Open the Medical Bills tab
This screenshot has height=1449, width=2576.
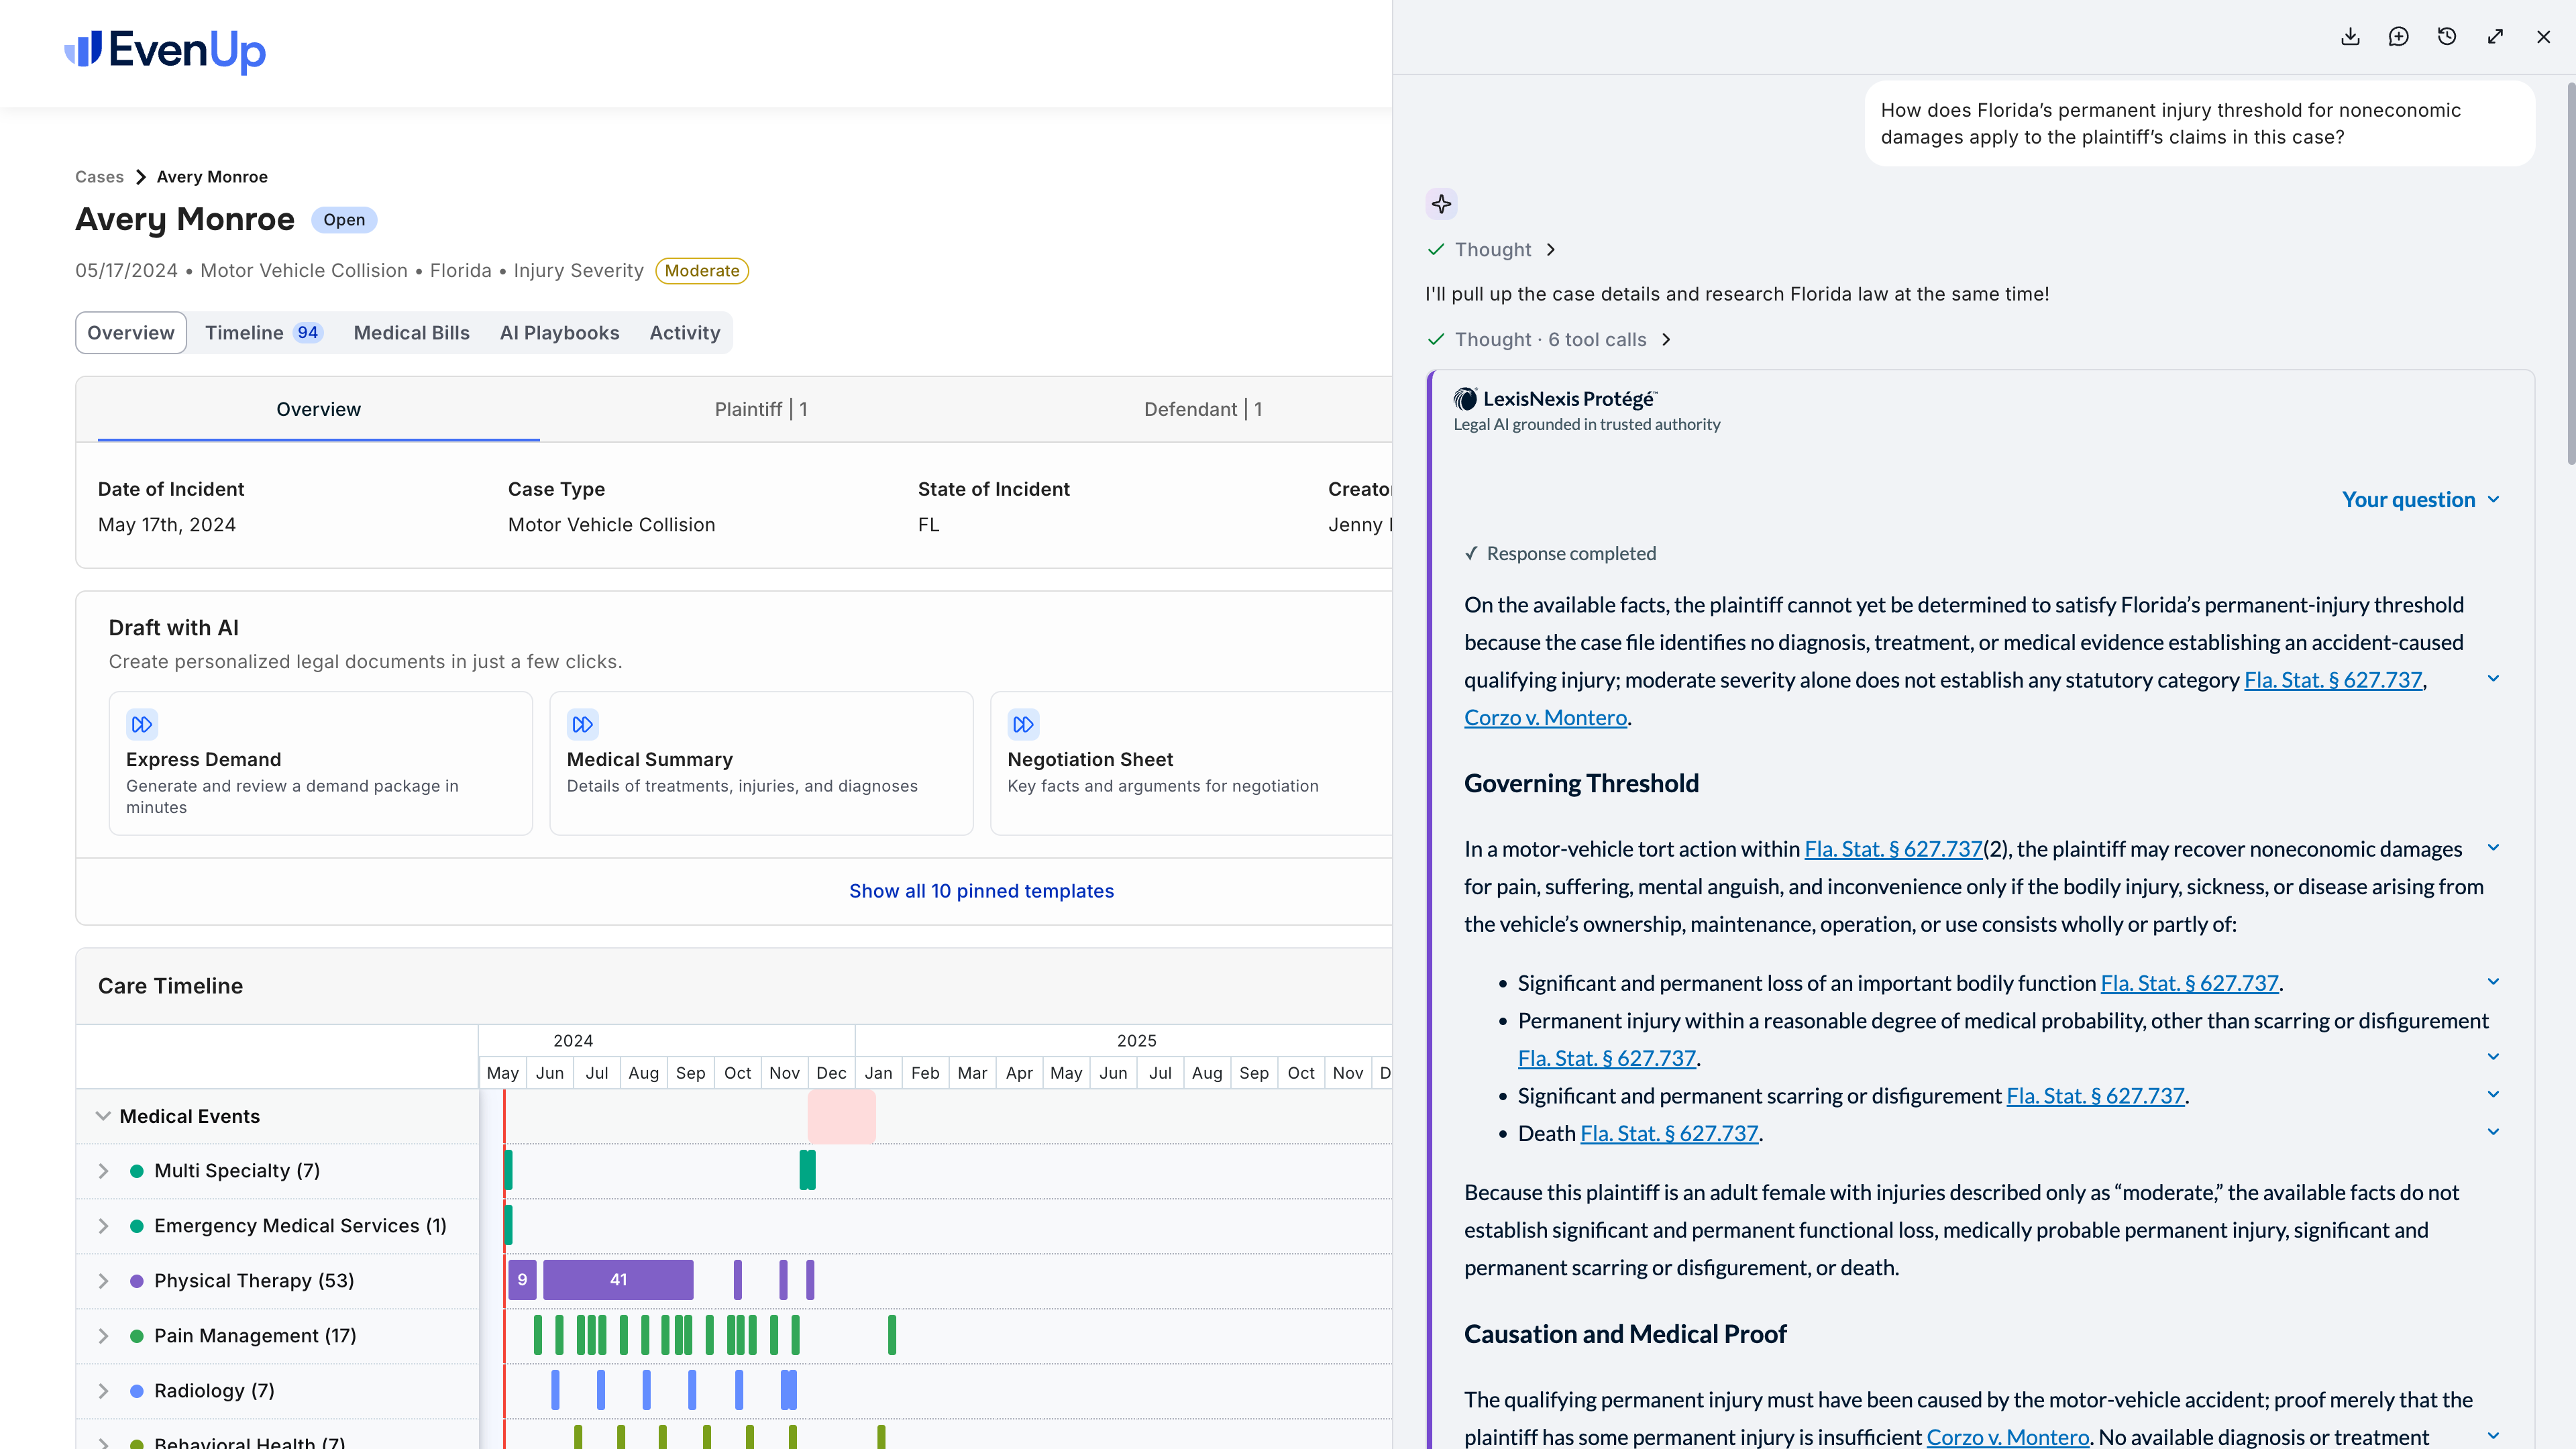coord(411,333)
